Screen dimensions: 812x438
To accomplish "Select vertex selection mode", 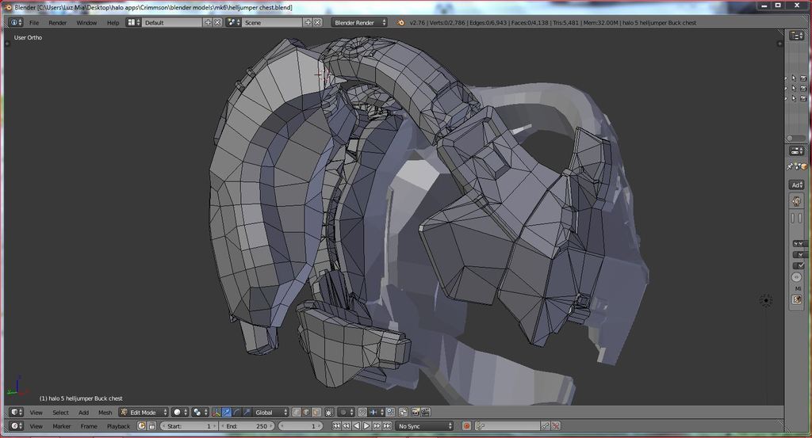I will pyautogui.click(x=296, y=413).
